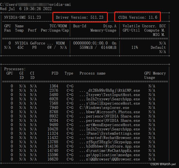Click the C+G type for PID 1364
The height and width of the screenshot is (168, 179).
pyautogui.click(x=70, y=86)
